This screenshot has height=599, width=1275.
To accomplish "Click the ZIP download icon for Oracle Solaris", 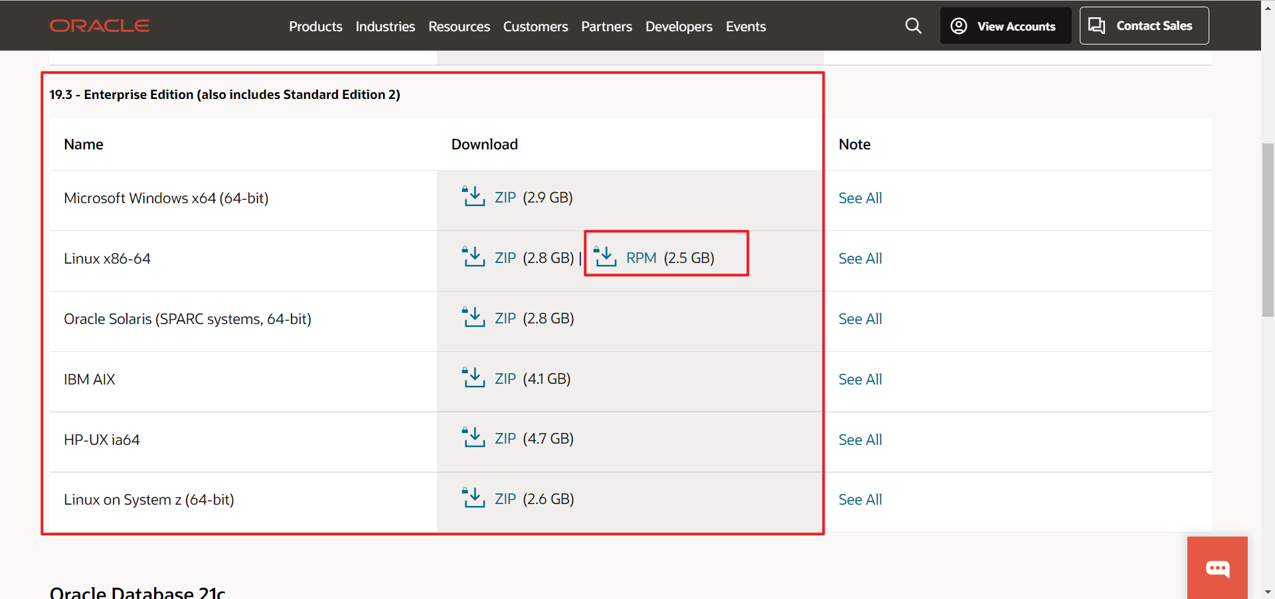I will (473, 317).
